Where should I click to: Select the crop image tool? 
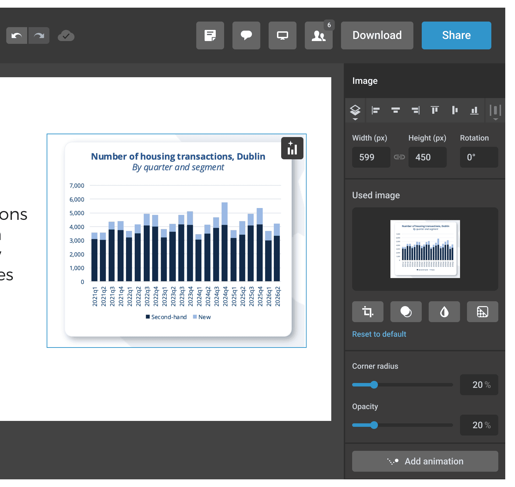click(368, 312)
